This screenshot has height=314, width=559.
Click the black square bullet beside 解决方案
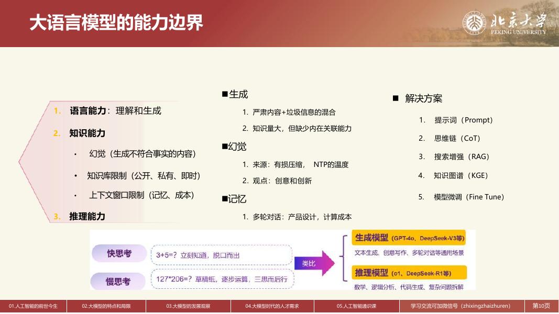396,97
